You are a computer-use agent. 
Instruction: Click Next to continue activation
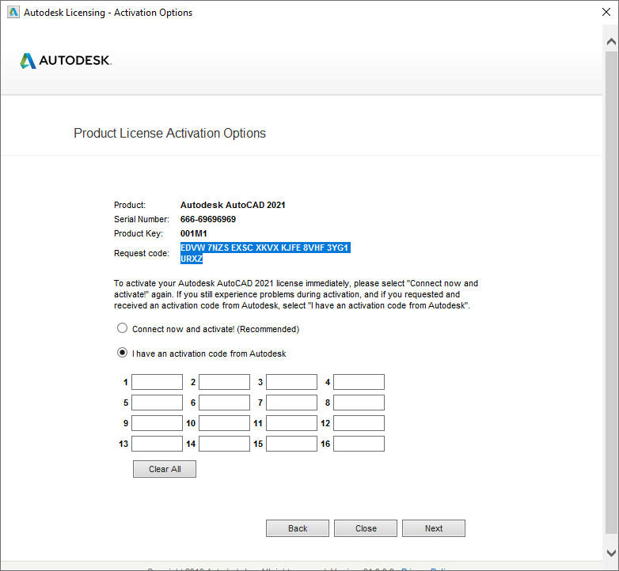[x=434, y=528]
